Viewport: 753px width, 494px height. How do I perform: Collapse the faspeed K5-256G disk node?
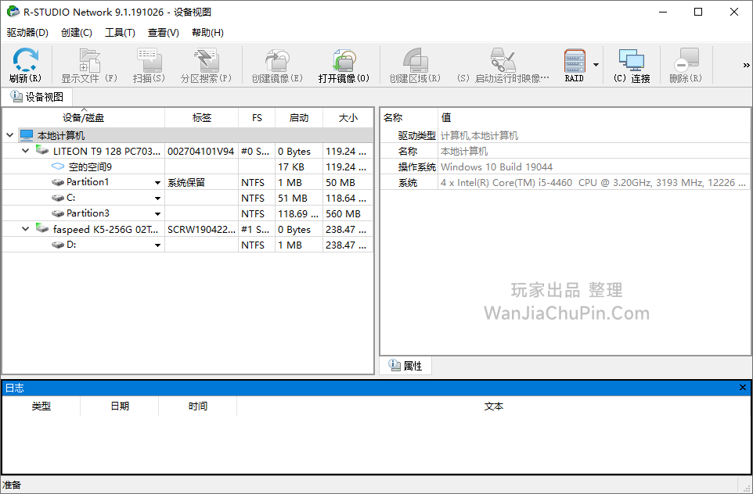(26, 229)
